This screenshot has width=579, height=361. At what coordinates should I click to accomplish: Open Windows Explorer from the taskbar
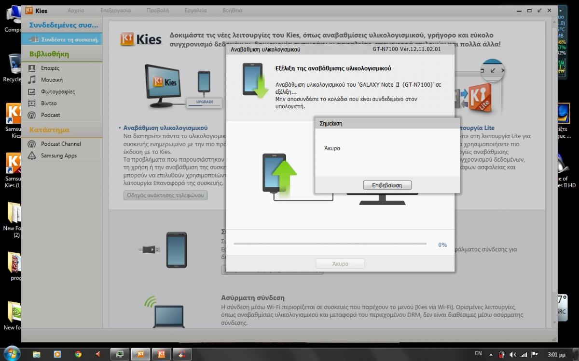[37, 354]
